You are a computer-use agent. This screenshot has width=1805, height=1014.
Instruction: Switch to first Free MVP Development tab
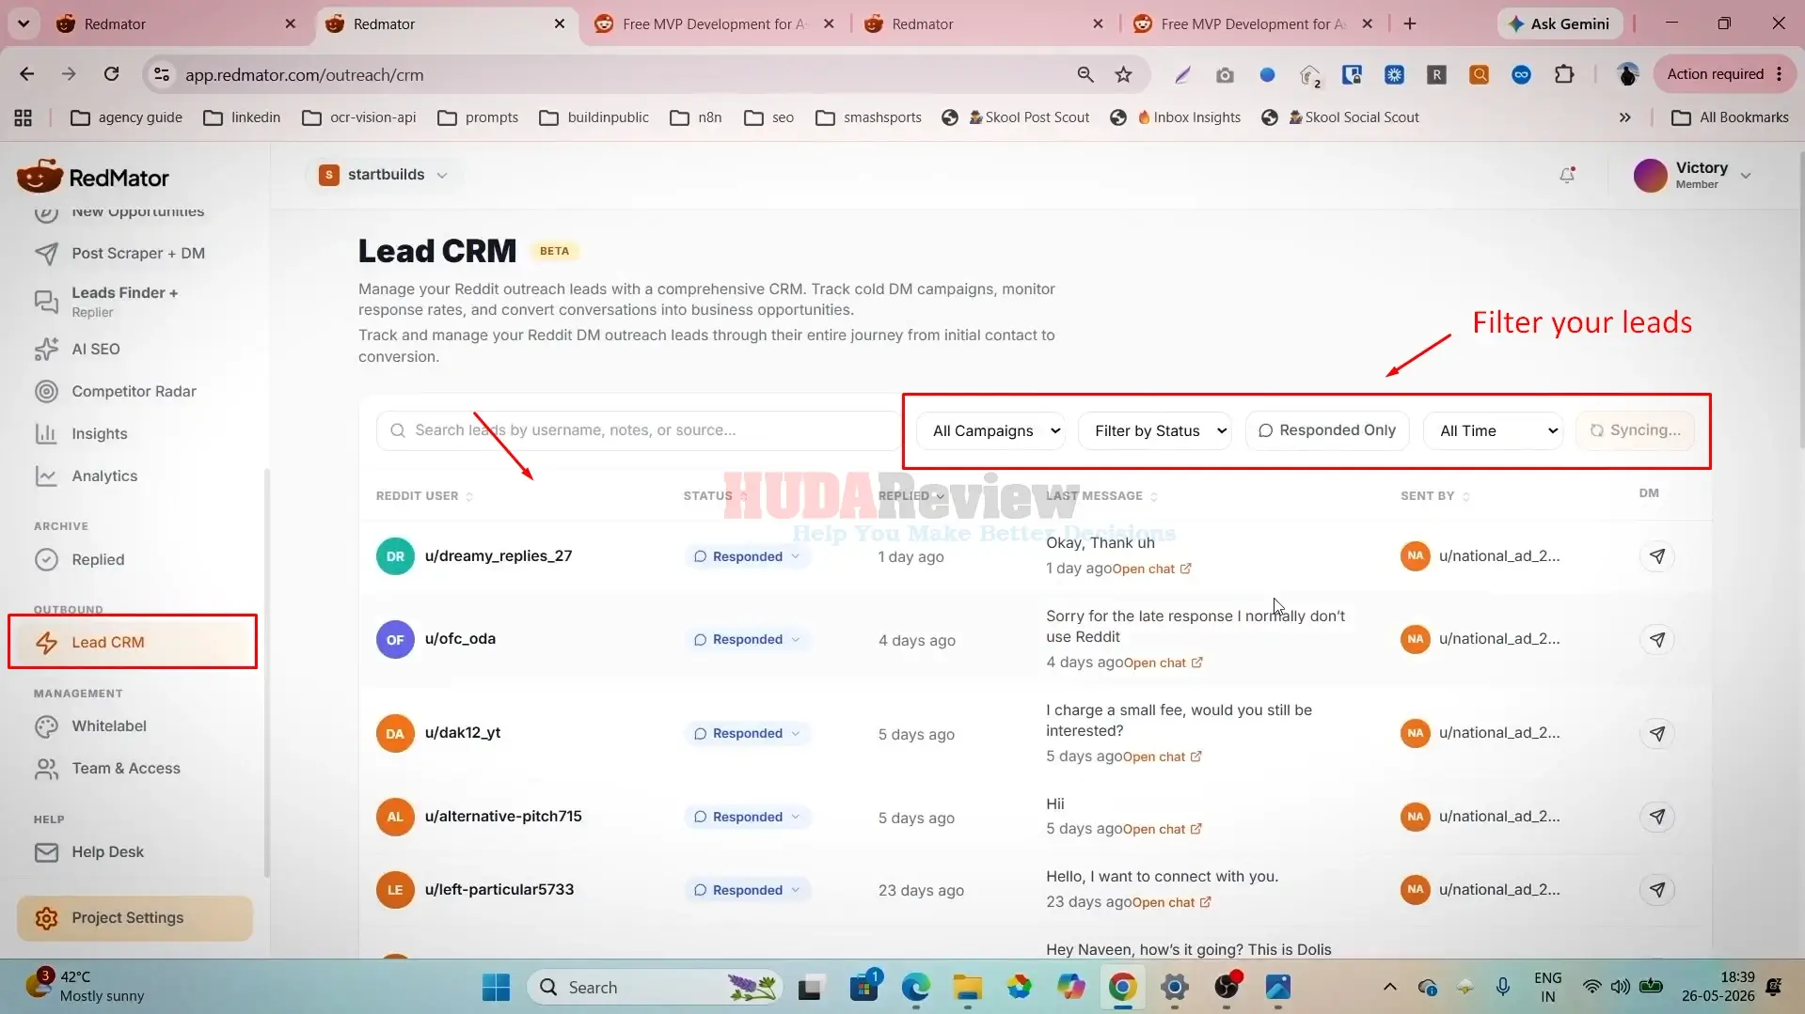point(715,24)
